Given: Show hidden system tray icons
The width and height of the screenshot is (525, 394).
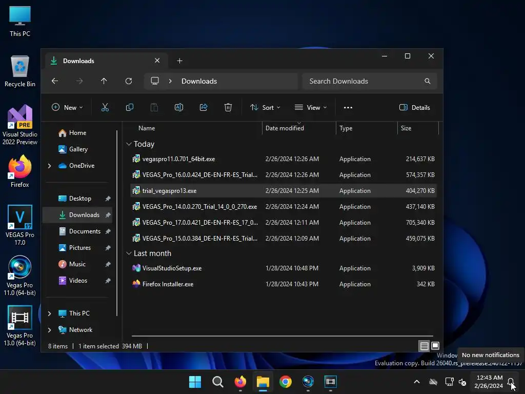Looking at the screenshot, I should pos(417,382).
